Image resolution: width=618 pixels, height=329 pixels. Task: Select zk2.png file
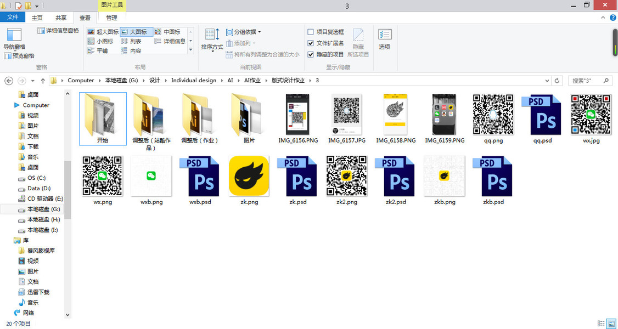click(x=346, y=180)
